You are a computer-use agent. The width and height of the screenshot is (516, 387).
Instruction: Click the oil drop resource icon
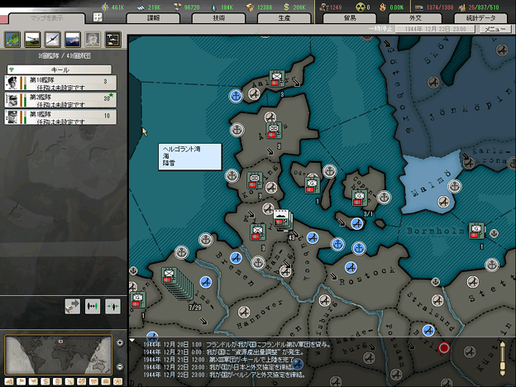[x=214, y=7]
